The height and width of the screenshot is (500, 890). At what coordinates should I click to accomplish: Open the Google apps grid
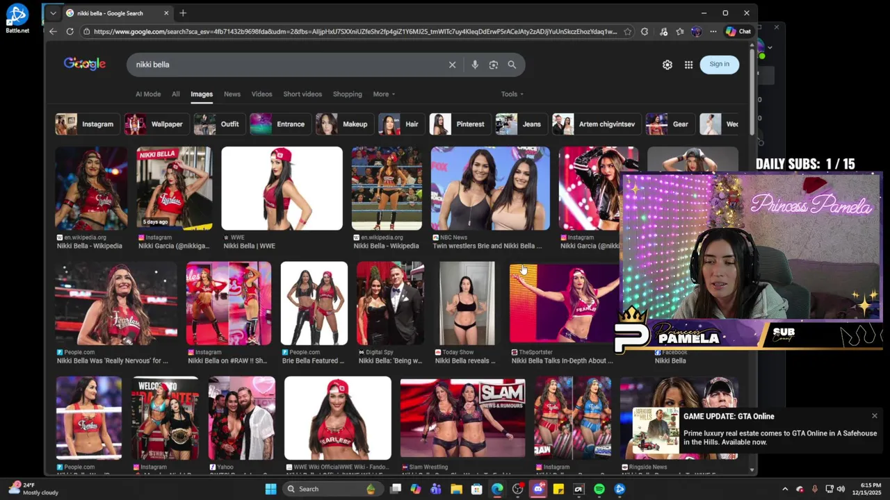click(688, 65)
